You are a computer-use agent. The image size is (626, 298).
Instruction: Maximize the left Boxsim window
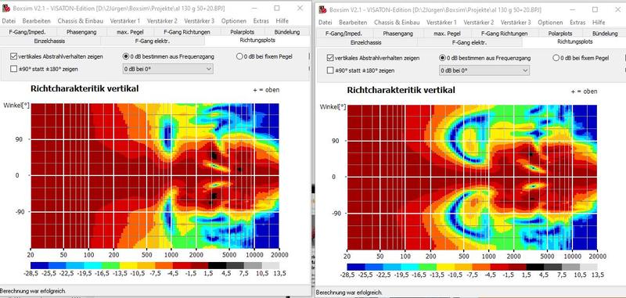coord(277,8)
